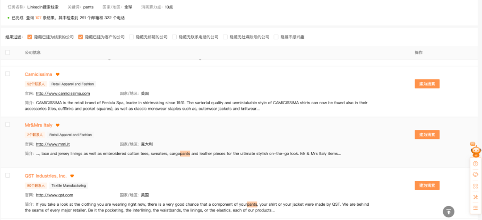Image resolution: width=482 pixels, height=220 pixels.
Task: Favorite QST Industries with the heart icon
Action: 72,176
